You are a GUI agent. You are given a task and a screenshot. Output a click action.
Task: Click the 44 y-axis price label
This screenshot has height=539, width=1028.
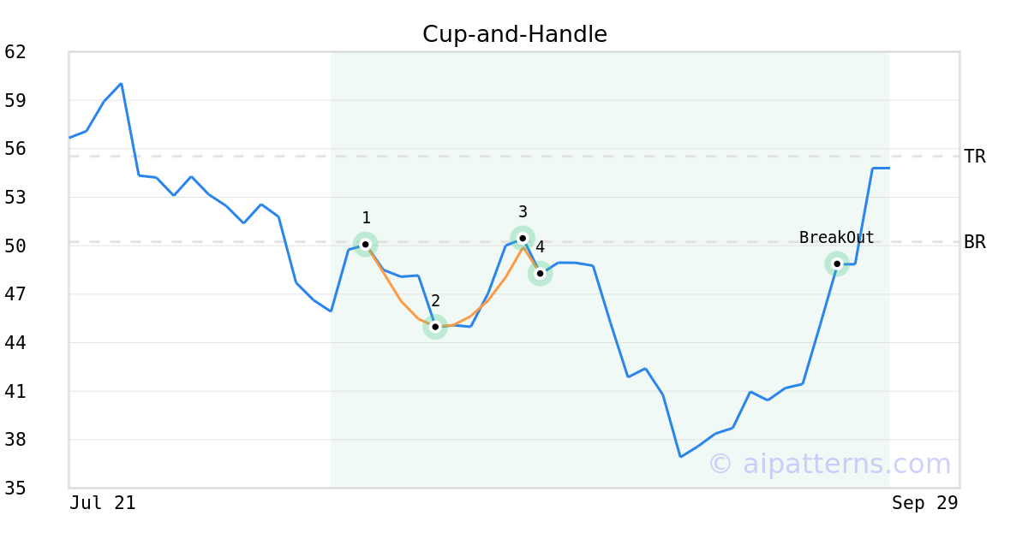[15, 343]
